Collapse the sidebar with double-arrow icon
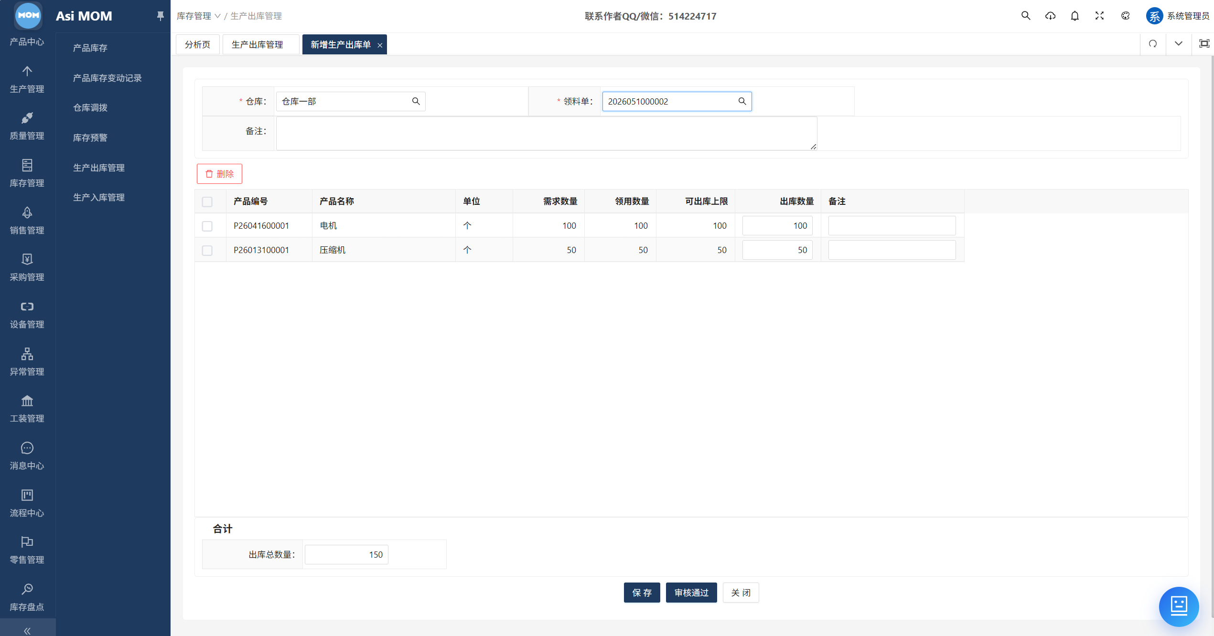This screenshot has width=1214, height=636. coord(27,631)
